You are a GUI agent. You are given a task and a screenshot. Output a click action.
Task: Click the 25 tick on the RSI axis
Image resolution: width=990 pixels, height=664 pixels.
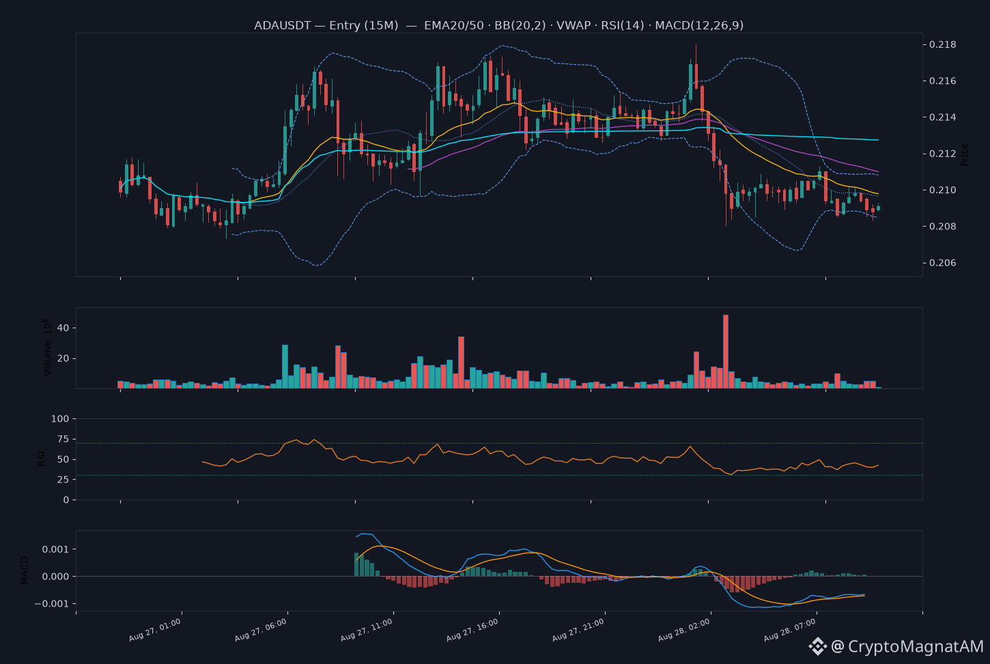[x=63, y=480]
